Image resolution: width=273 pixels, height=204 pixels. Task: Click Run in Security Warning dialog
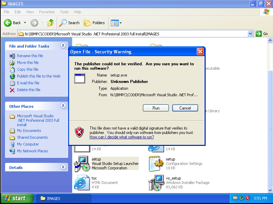pos(156,108)
